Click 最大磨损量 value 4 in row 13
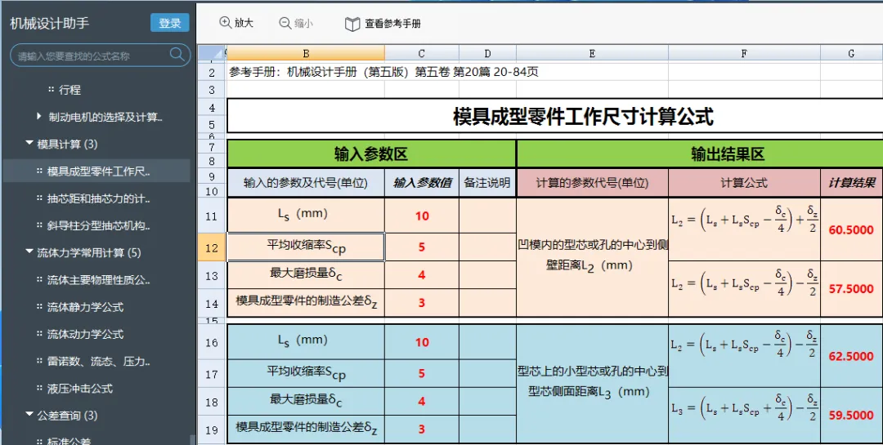 422,275
